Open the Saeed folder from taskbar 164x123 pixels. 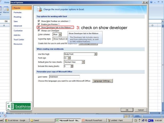click(x=42, y=120)
